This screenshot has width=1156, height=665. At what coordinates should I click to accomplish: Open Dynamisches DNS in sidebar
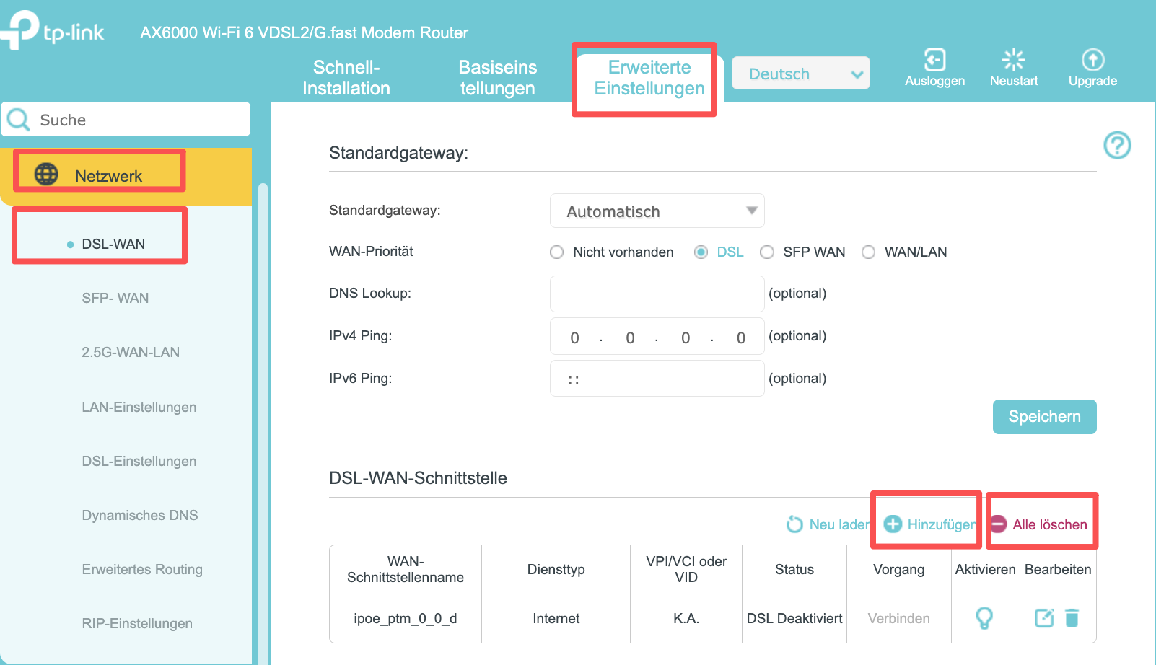(140, 515)
